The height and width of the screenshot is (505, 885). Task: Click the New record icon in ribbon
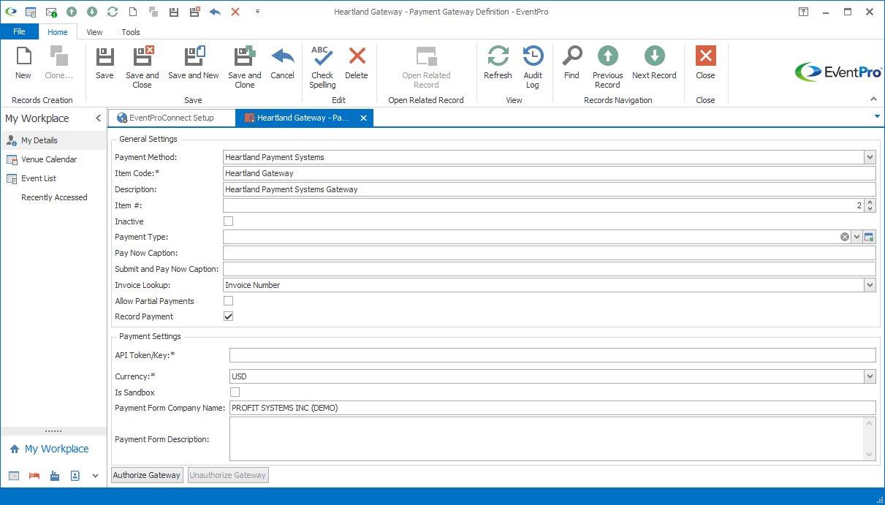point(23,57)
